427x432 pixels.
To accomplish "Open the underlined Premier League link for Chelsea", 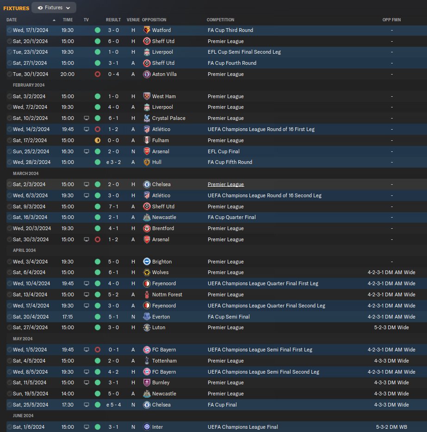I will pyautogui.click(x=226, y=184).
